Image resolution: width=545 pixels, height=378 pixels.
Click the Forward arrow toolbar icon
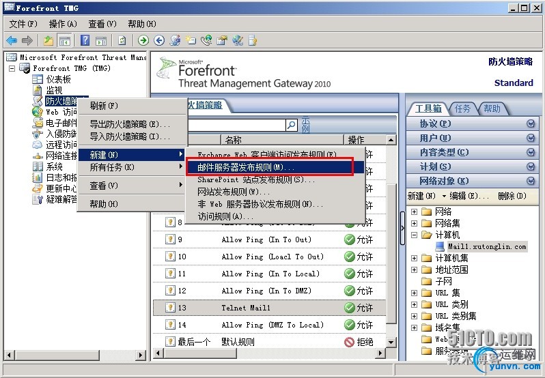point(27,41)
